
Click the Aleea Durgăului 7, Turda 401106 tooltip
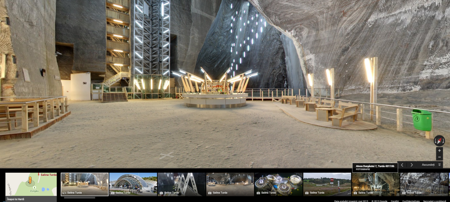click(x=375, y=167)
